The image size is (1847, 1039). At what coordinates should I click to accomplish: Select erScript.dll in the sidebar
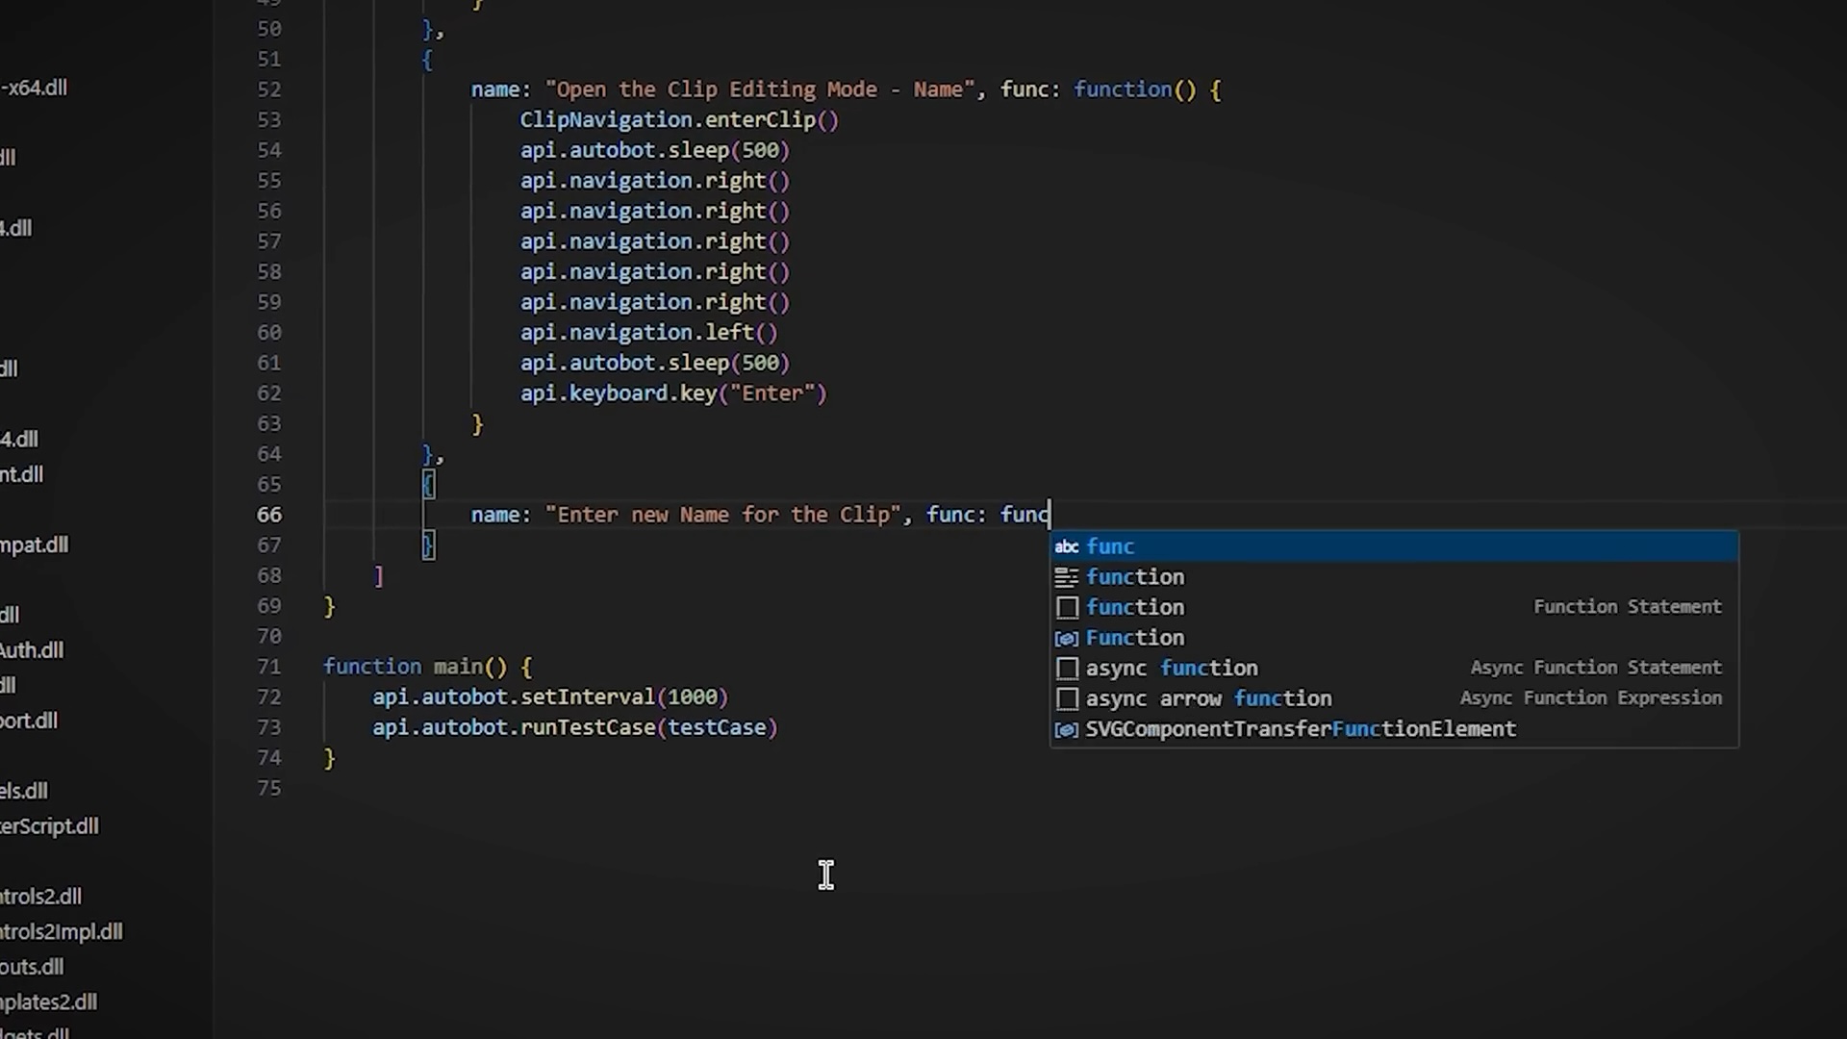click(49, 826)
